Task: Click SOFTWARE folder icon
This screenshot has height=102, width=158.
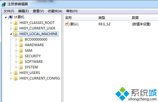Action: (x=21, y=61)
